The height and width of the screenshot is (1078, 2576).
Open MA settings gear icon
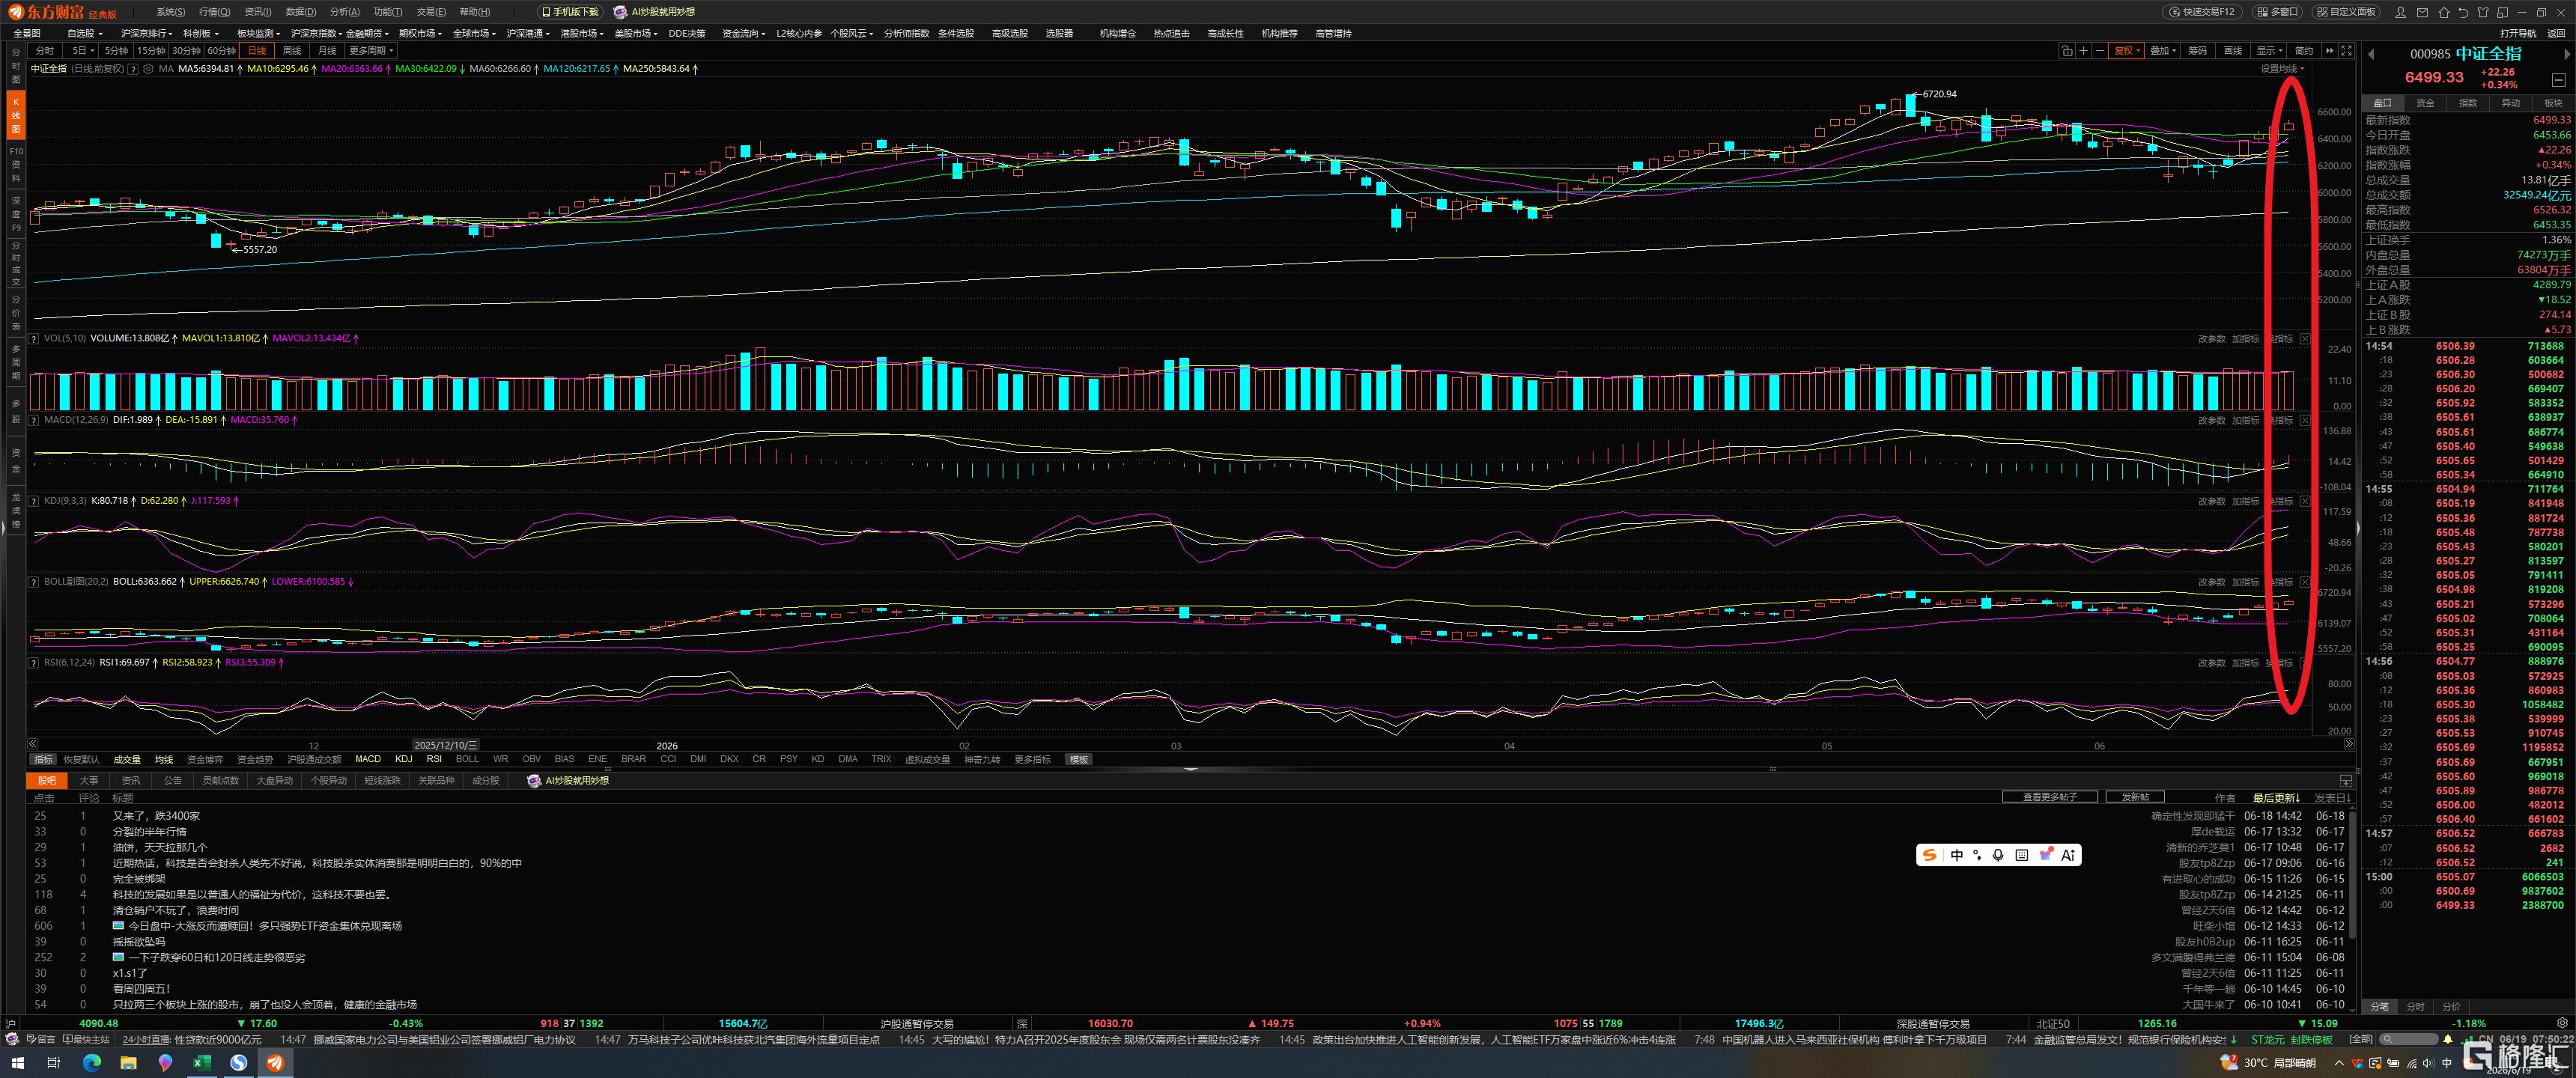tap(148, 69)
